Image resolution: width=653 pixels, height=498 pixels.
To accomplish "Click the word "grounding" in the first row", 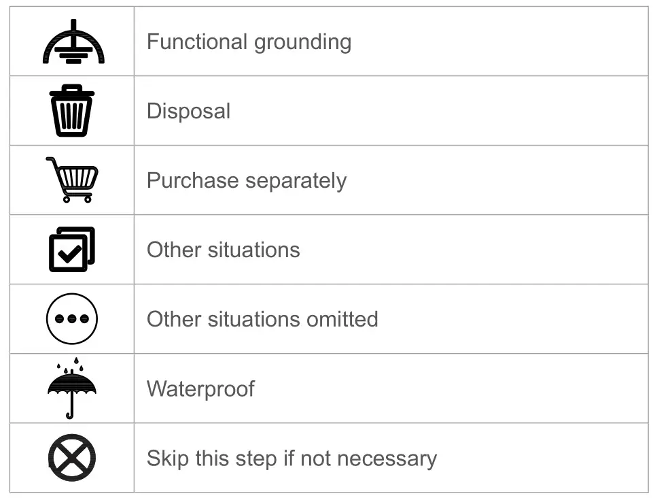I will point(302,43).
